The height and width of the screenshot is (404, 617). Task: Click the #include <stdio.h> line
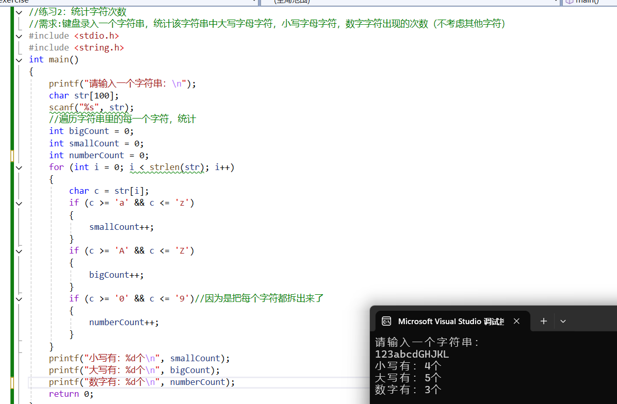click(74, 36)
